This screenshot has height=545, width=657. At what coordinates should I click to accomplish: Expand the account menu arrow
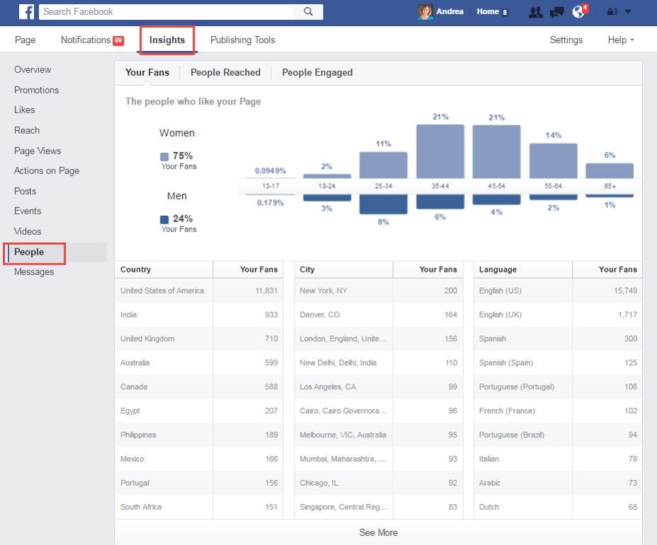[x=628, y=12]
